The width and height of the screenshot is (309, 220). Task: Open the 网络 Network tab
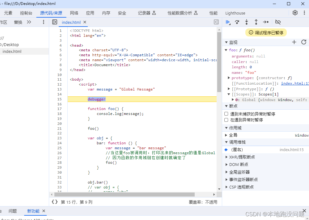(x=74, y=13)
